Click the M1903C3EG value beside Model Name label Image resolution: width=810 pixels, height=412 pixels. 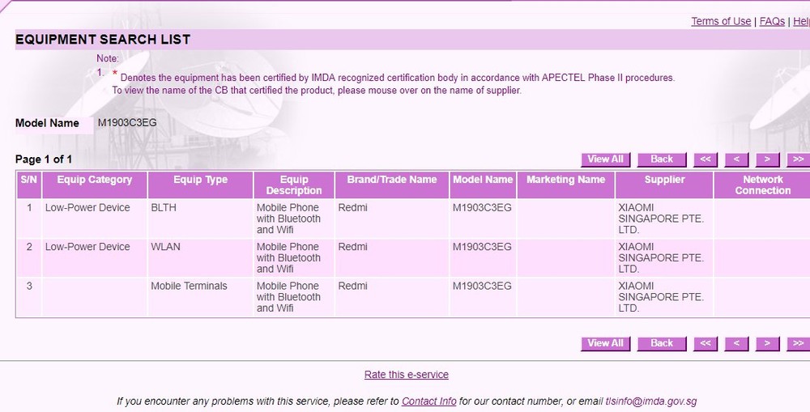[127, 123]
